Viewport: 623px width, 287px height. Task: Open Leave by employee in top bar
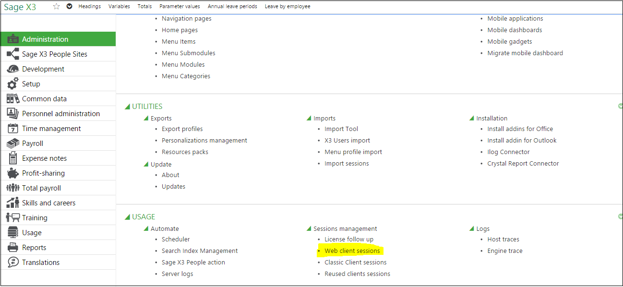pyautogui.click(x=288, y=6)
